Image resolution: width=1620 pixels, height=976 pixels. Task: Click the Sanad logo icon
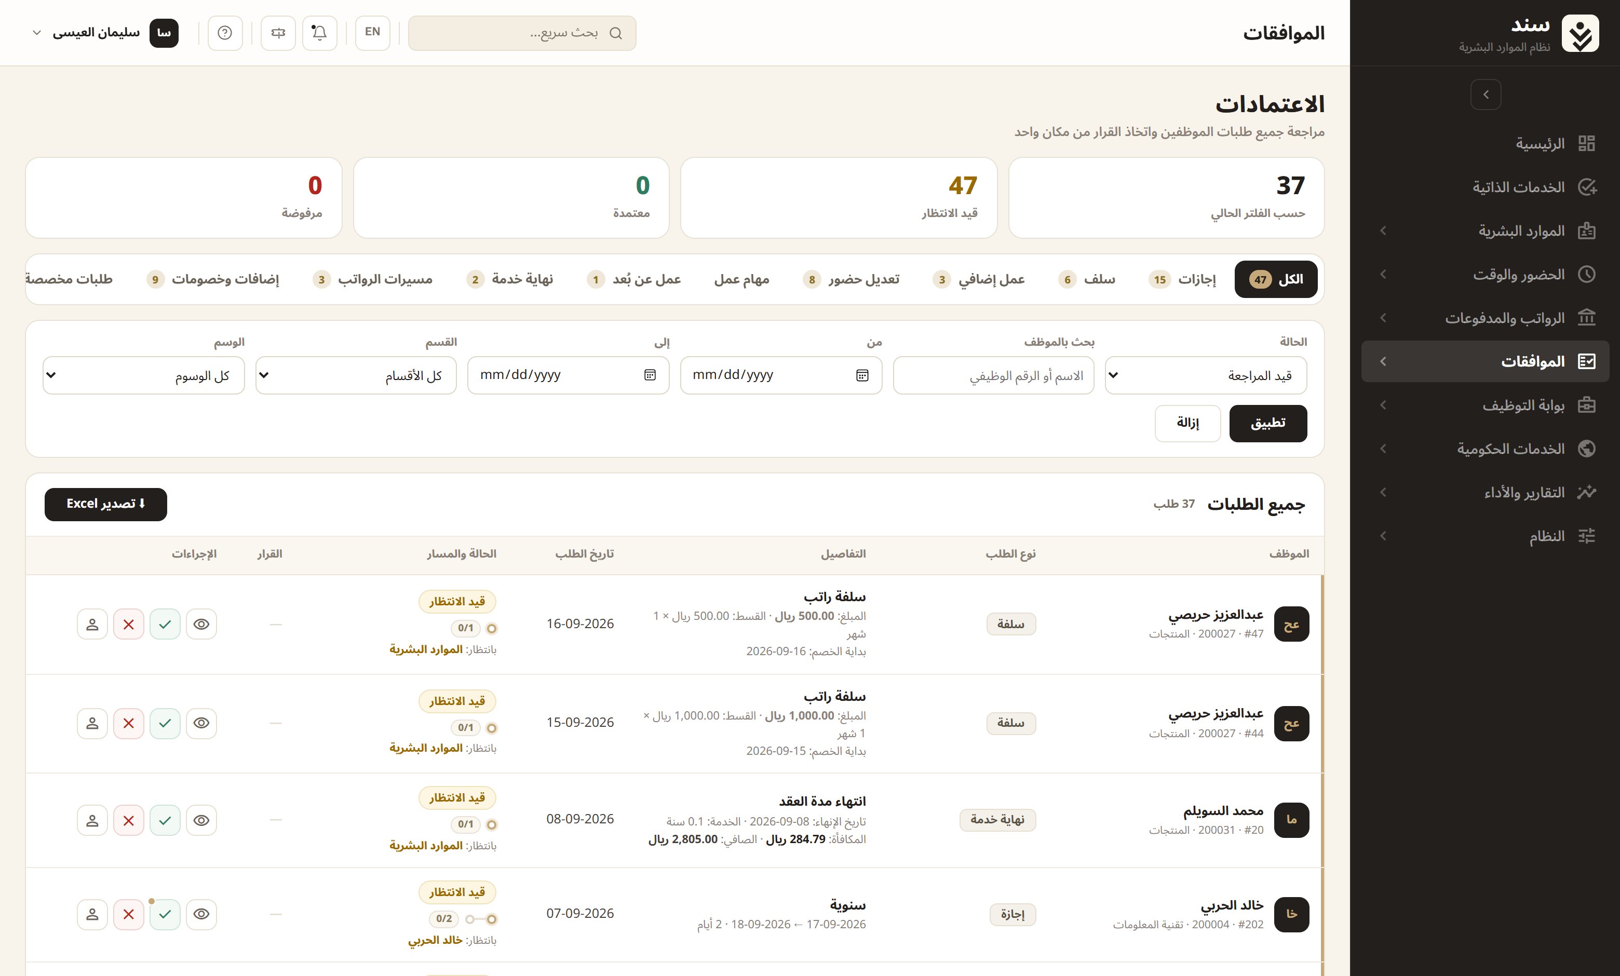tap(1581, 33)
